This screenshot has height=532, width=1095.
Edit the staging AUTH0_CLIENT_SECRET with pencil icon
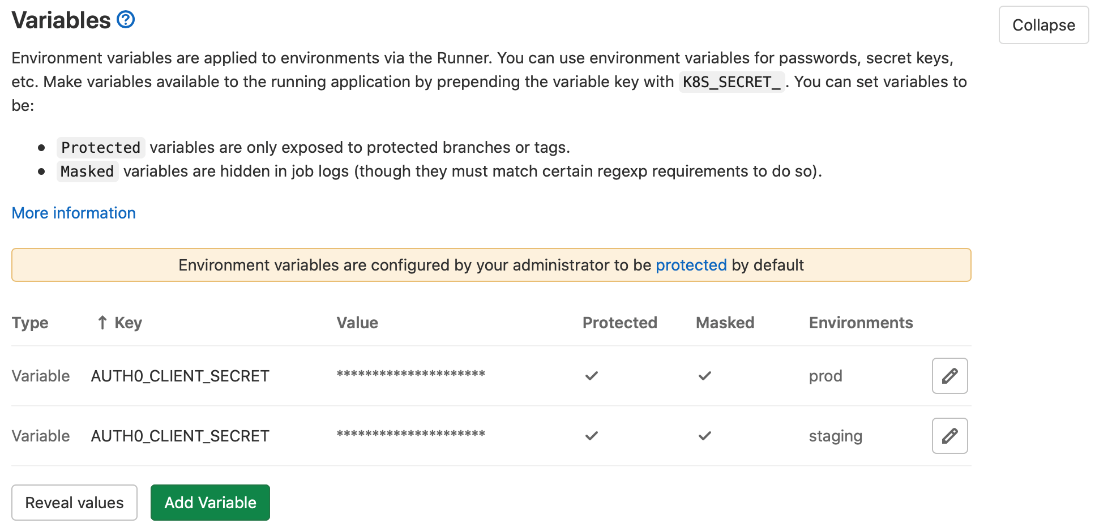pyautogui.click(x=949, y=436)
